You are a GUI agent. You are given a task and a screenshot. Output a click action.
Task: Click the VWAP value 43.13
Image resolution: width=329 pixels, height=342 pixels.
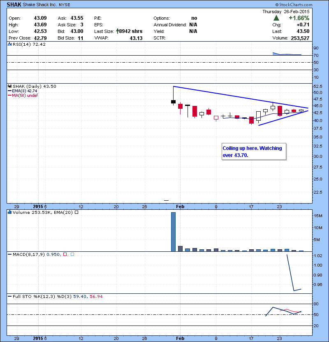(136, 38)
